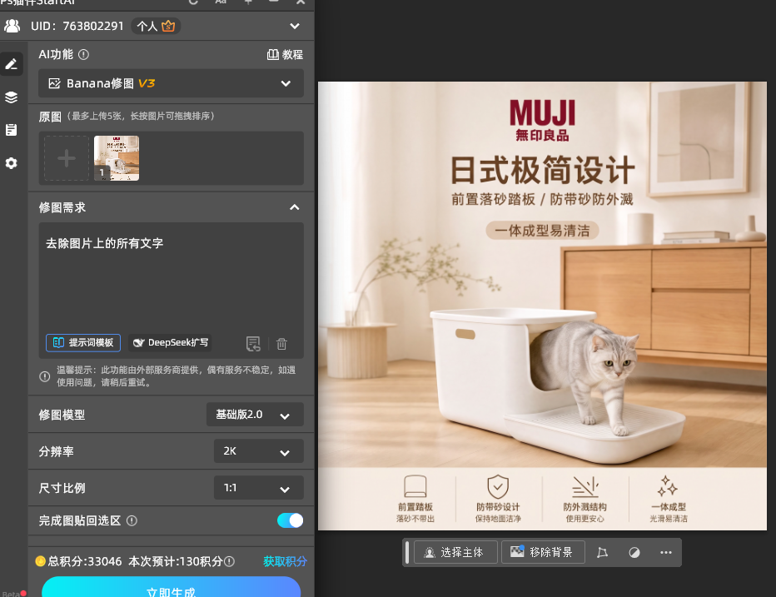Click the add image plus placeholder
The width and height of the screenshot is (776, 597).
67,158
